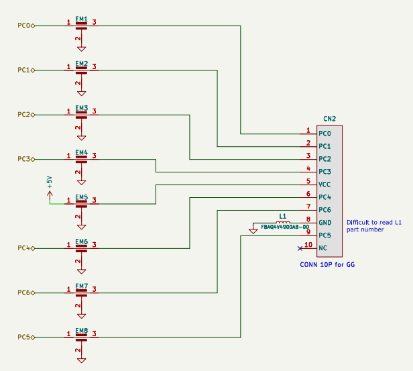Click the no-connect X marker on NC pin
This screenshot has height=371, width=413.
300,248
